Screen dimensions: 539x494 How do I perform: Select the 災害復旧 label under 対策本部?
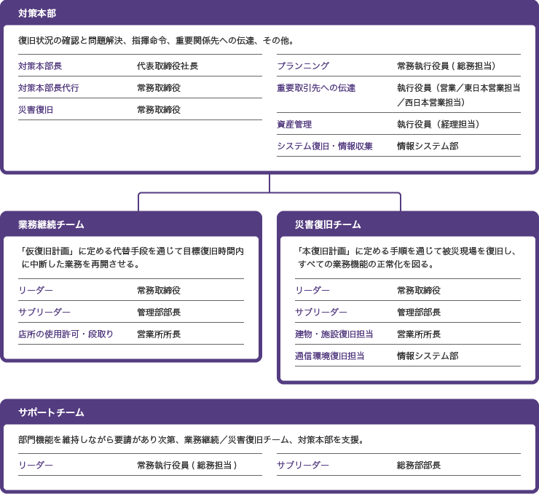36,109
